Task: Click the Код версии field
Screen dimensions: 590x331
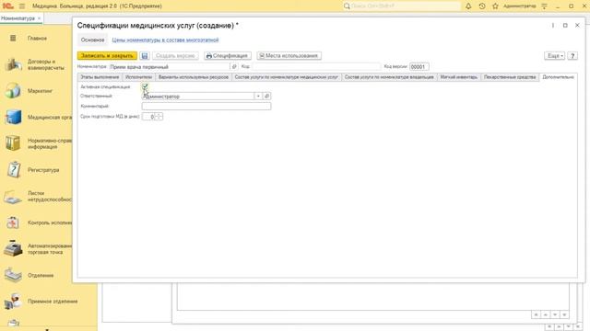Action: click(x=419, y=66)
